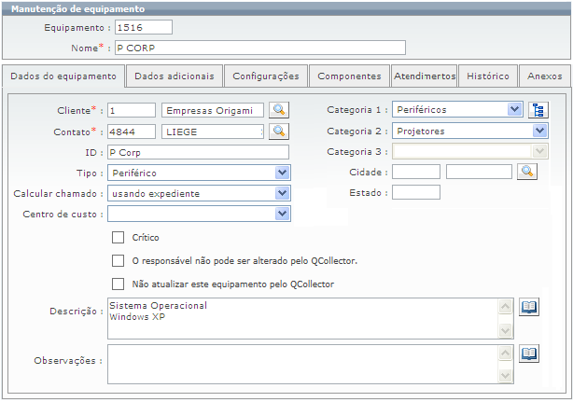Open the book icon beside Descrição
573x402 pixels.
point(529,308)
